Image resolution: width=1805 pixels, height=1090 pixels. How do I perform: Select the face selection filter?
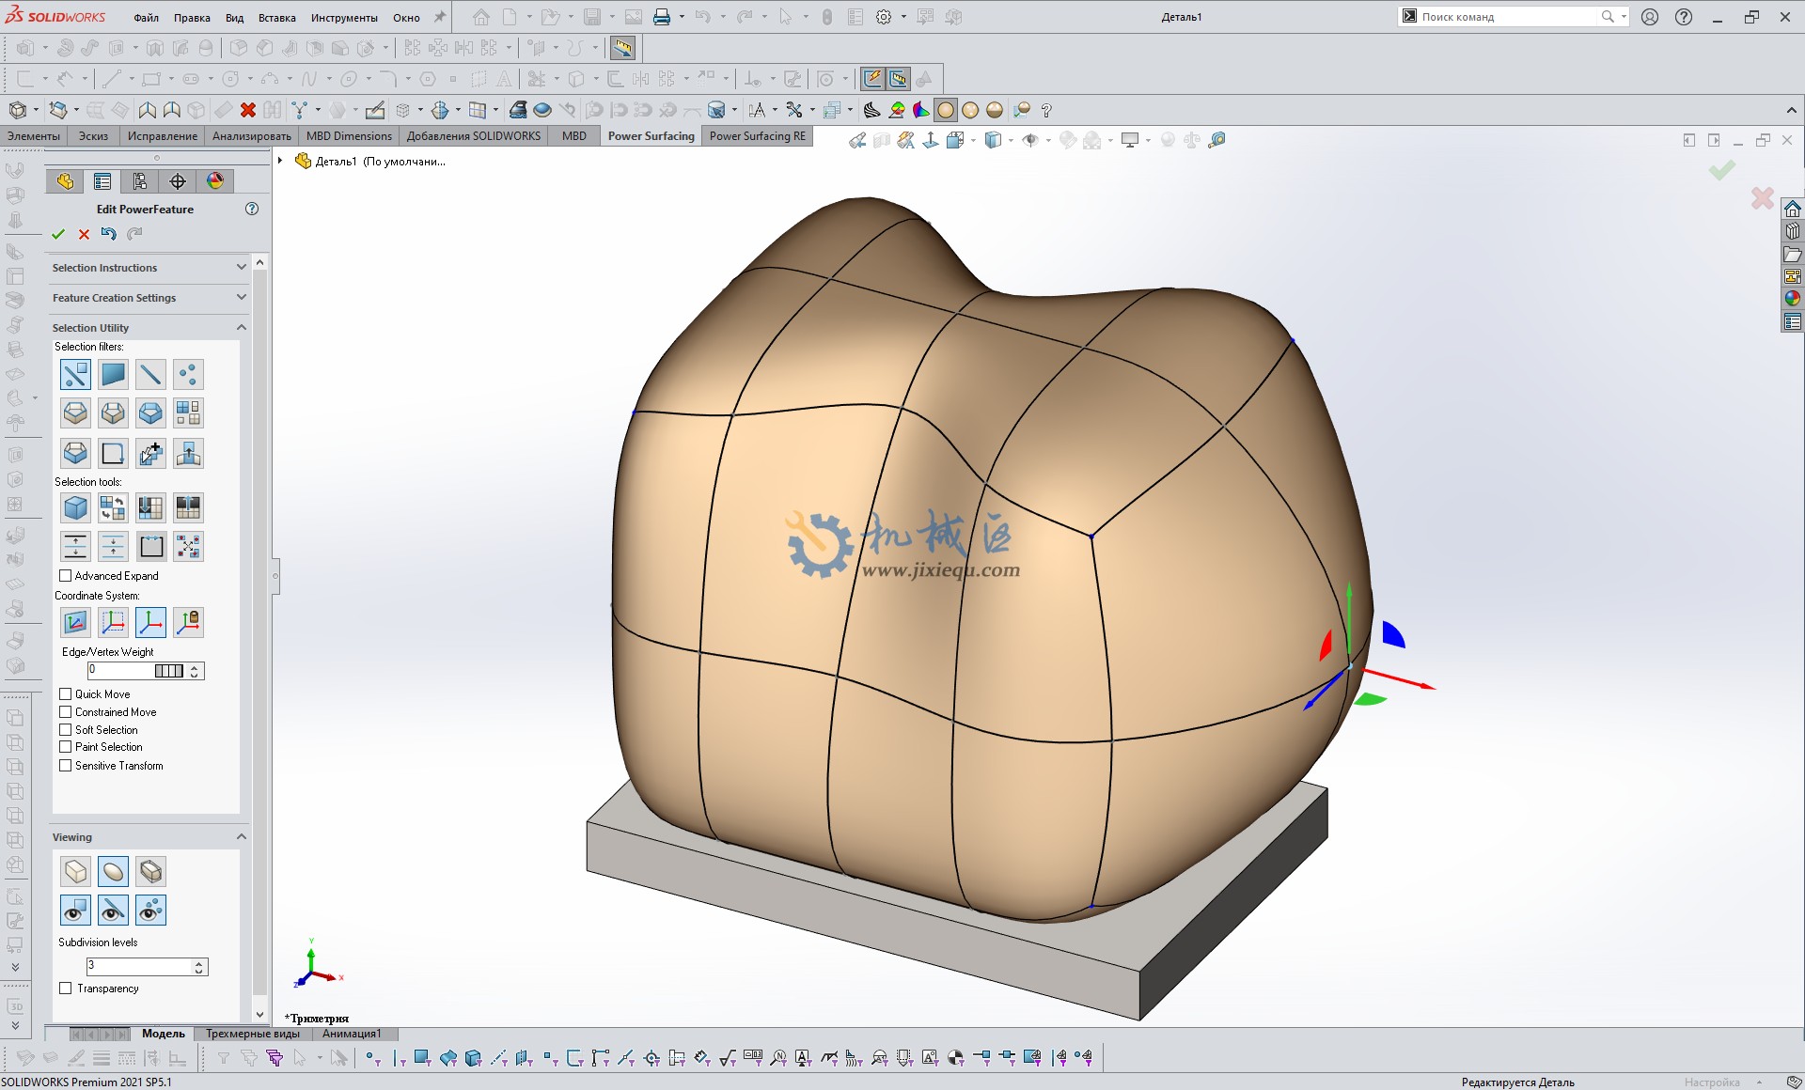click(x=113, y=374)
